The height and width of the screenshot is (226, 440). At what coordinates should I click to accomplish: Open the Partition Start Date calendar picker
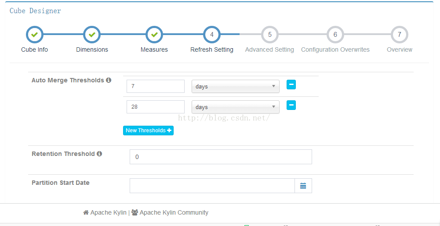click(303, 186)
